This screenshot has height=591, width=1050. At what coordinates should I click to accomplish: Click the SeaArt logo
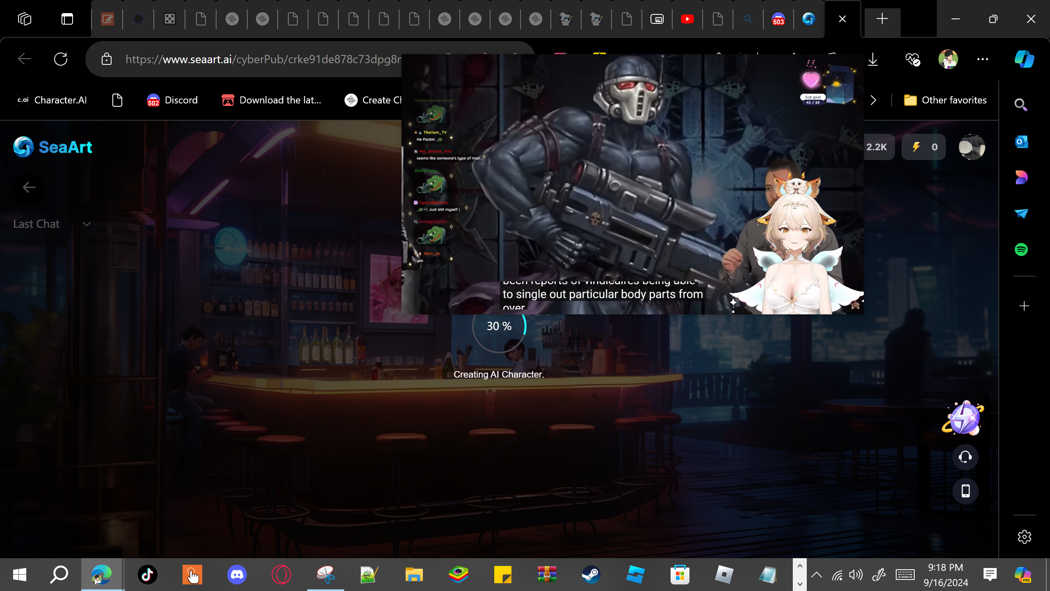[x=52, y=147]
